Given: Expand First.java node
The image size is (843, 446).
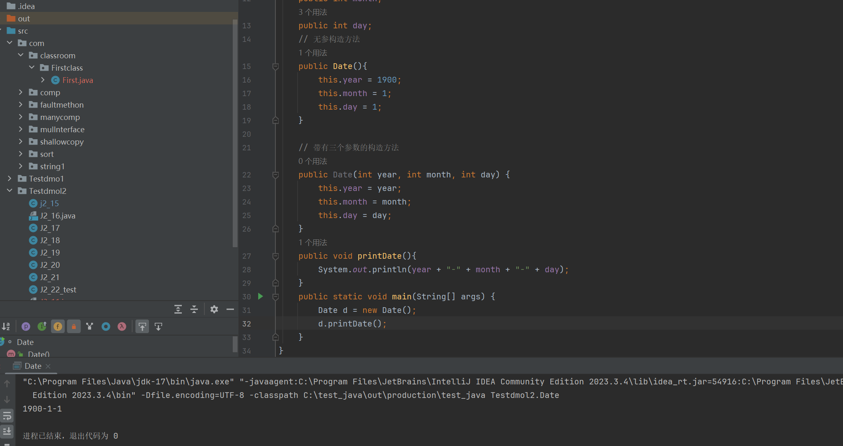Looking at the screenshot, I should tap(43, 80).
